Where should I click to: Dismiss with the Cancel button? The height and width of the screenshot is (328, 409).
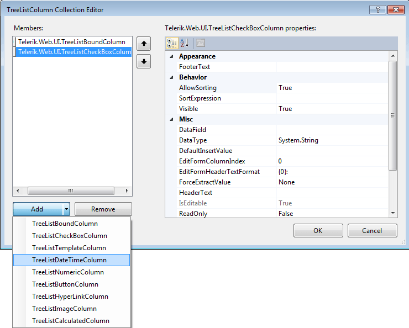point(372,231)
